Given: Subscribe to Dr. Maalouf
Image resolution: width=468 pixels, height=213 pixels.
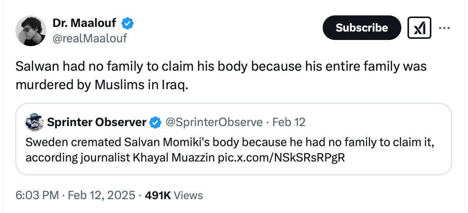Looking at the screenshot, I should click(362, 28).
